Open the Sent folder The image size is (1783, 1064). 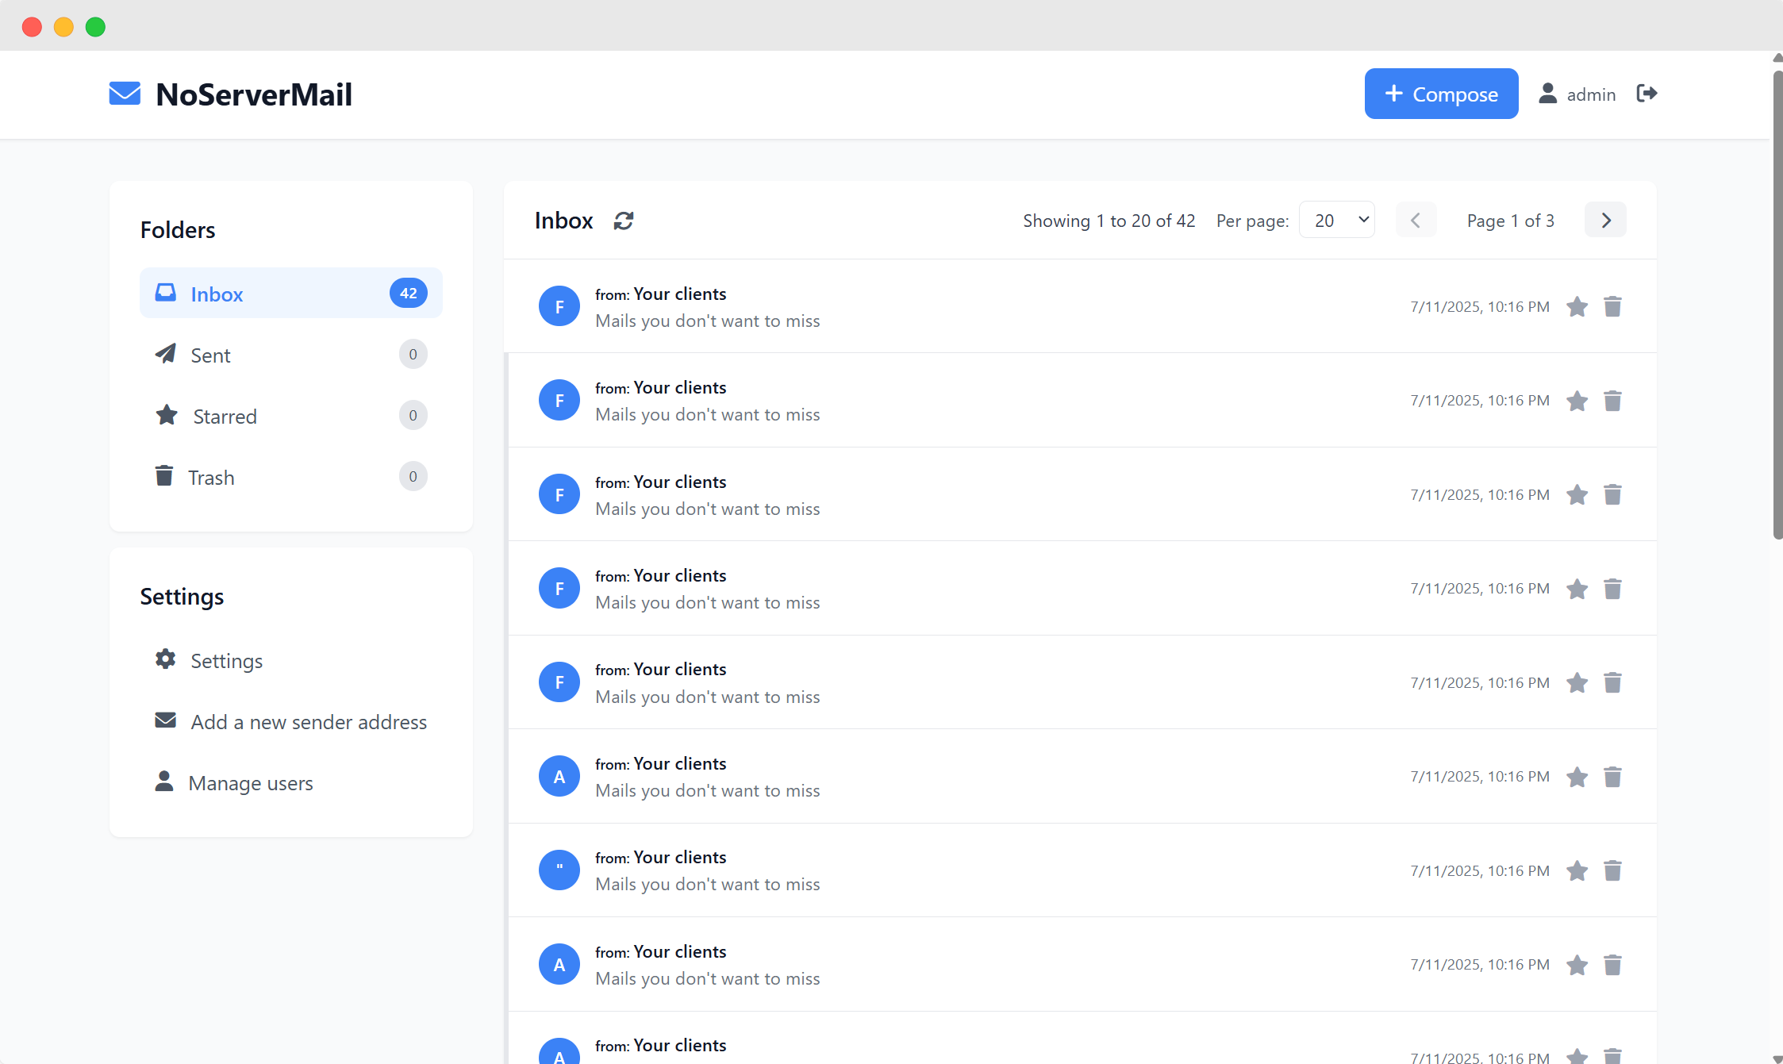click(x=291, y=354)
